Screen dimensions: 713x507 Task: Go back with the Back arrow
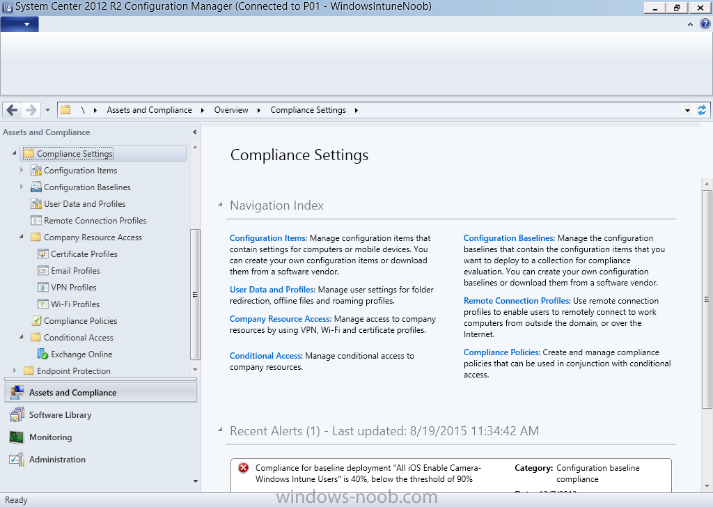click(13, 110)
